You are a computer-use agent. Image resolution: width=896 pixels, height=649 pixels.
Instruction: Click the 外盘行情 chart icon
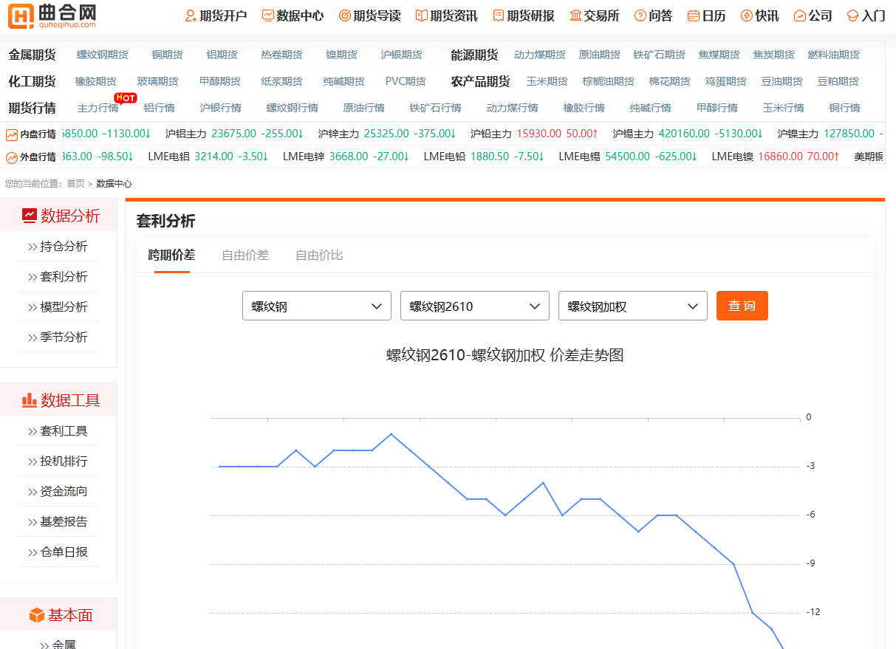12,158
